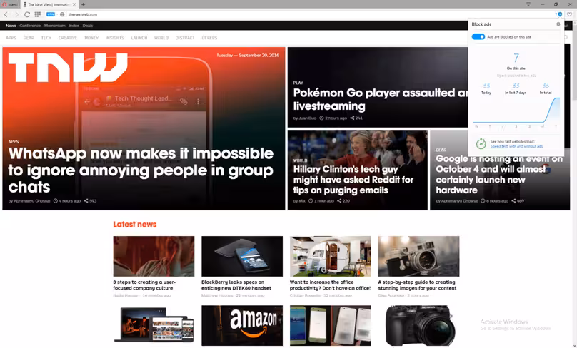Click 3 steps to creating user-focused culture title
This screenshot has height=348, width=577.
pyautogui.click(x=144, y=285)
